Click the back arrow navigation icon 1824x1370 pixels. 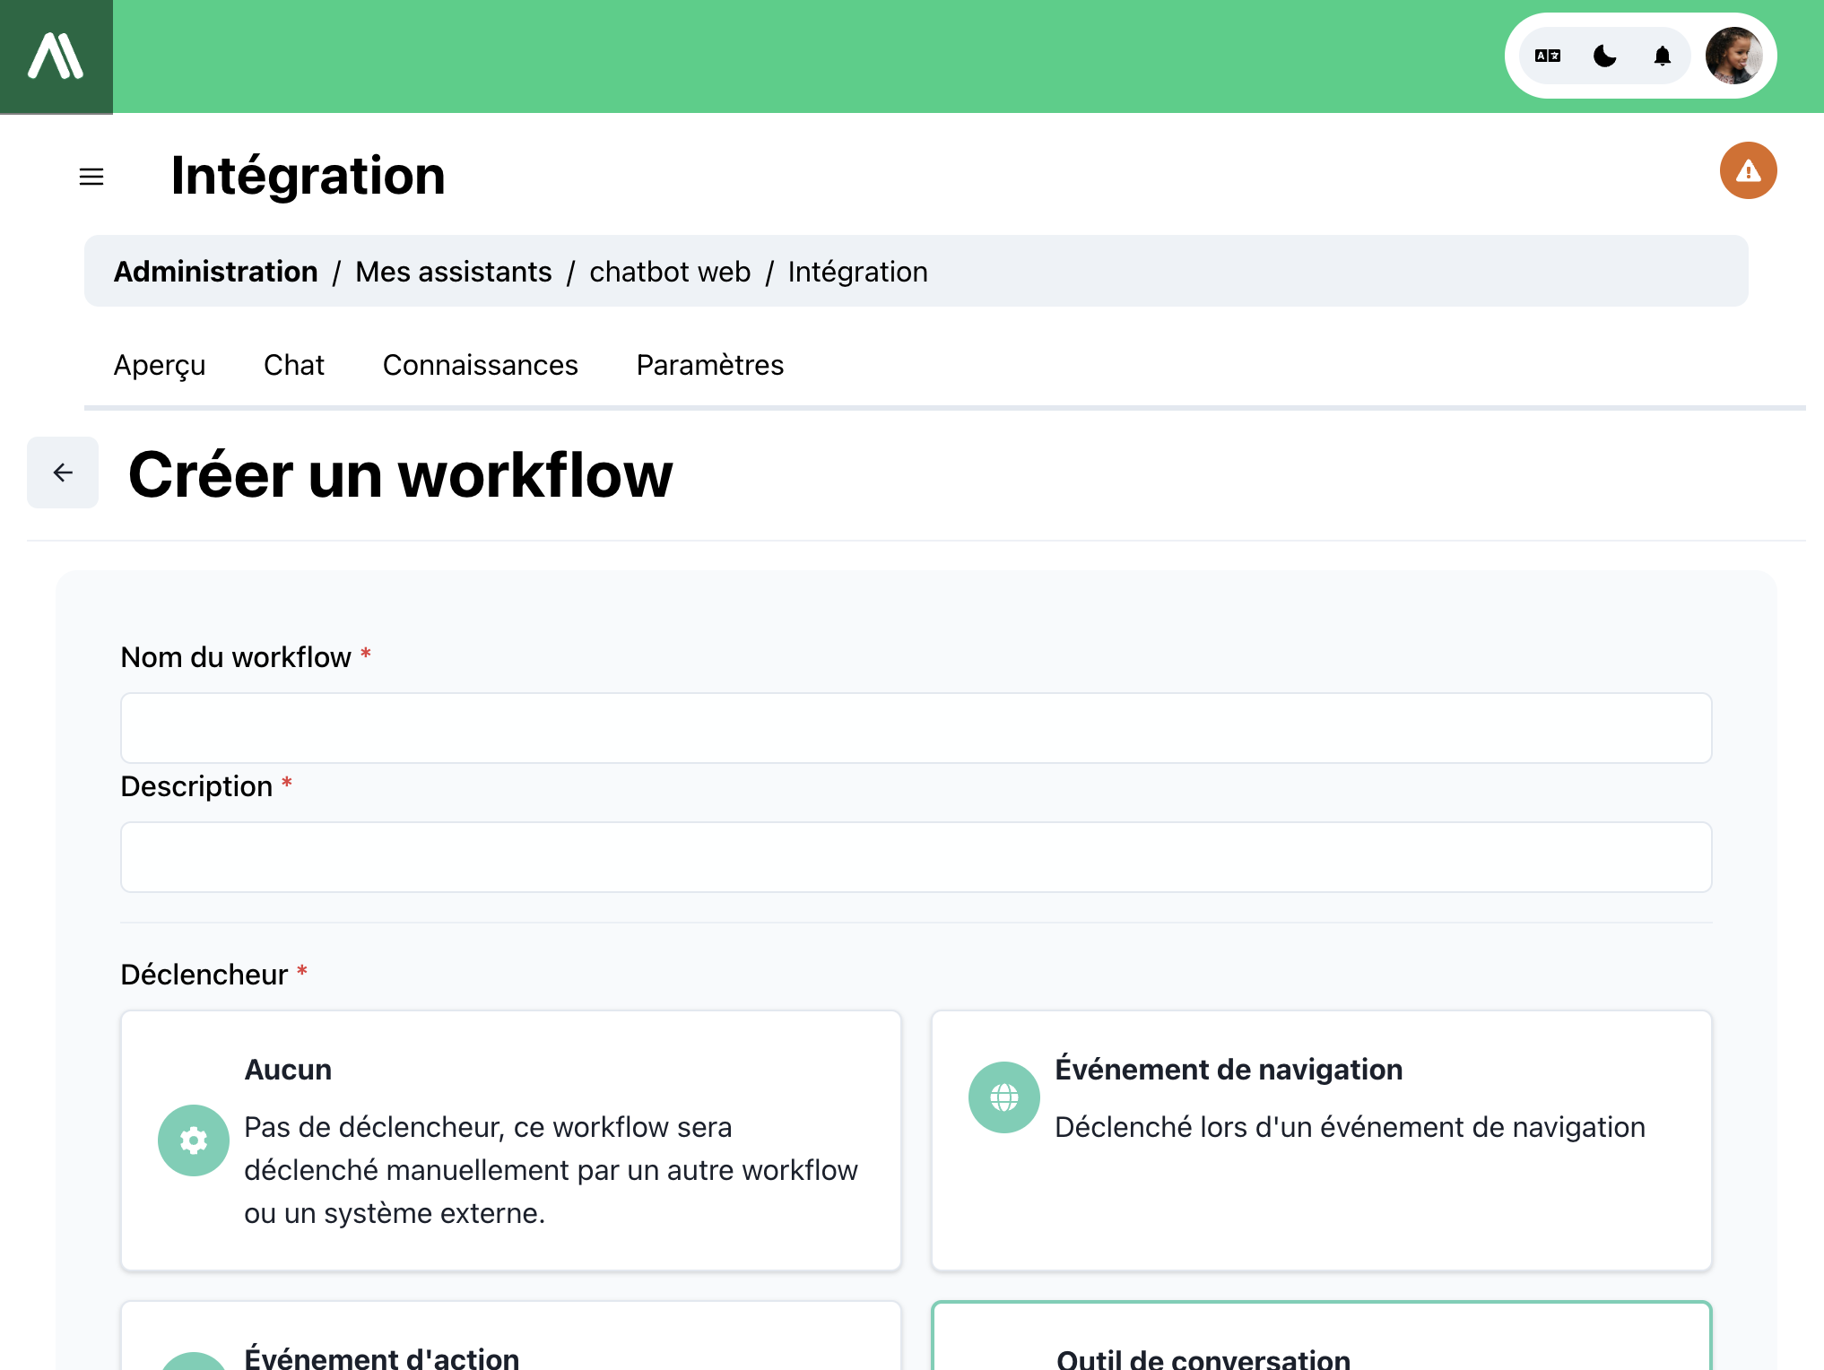pos(62,472)
